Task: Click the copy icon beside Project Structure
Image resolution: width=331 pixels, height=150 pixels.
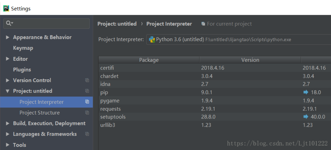Action: click(87, 113)
